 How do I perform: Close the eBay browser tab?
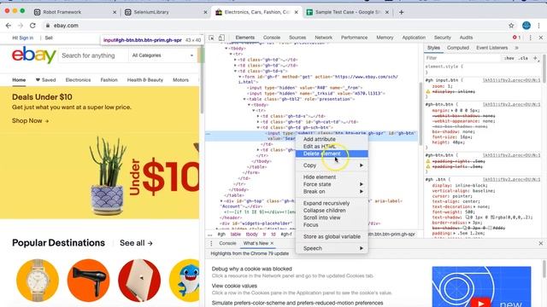click(297, 12)
